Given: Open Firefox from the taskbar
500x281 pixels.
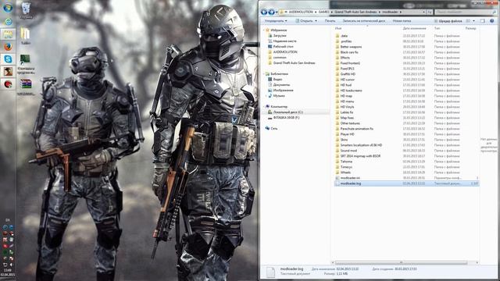Looking at the screenshot, I should (8, 47).
